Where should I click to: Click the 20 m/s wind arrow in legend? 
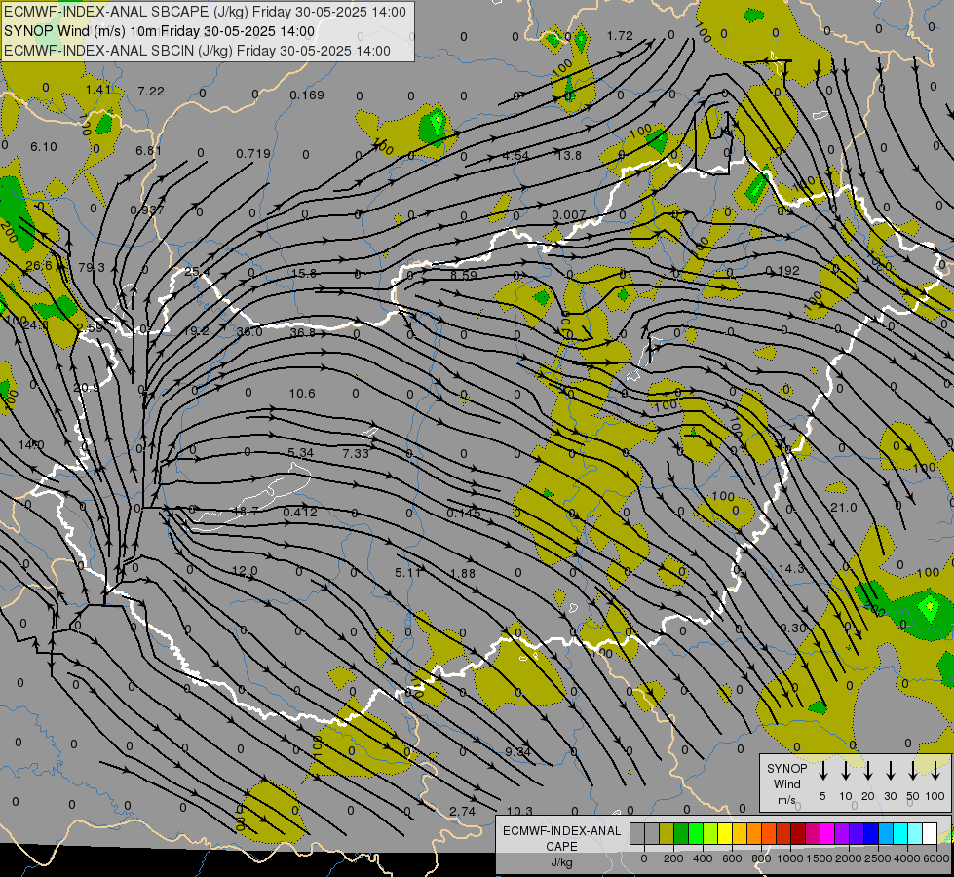pyautogui.click(x=867, y=770)
